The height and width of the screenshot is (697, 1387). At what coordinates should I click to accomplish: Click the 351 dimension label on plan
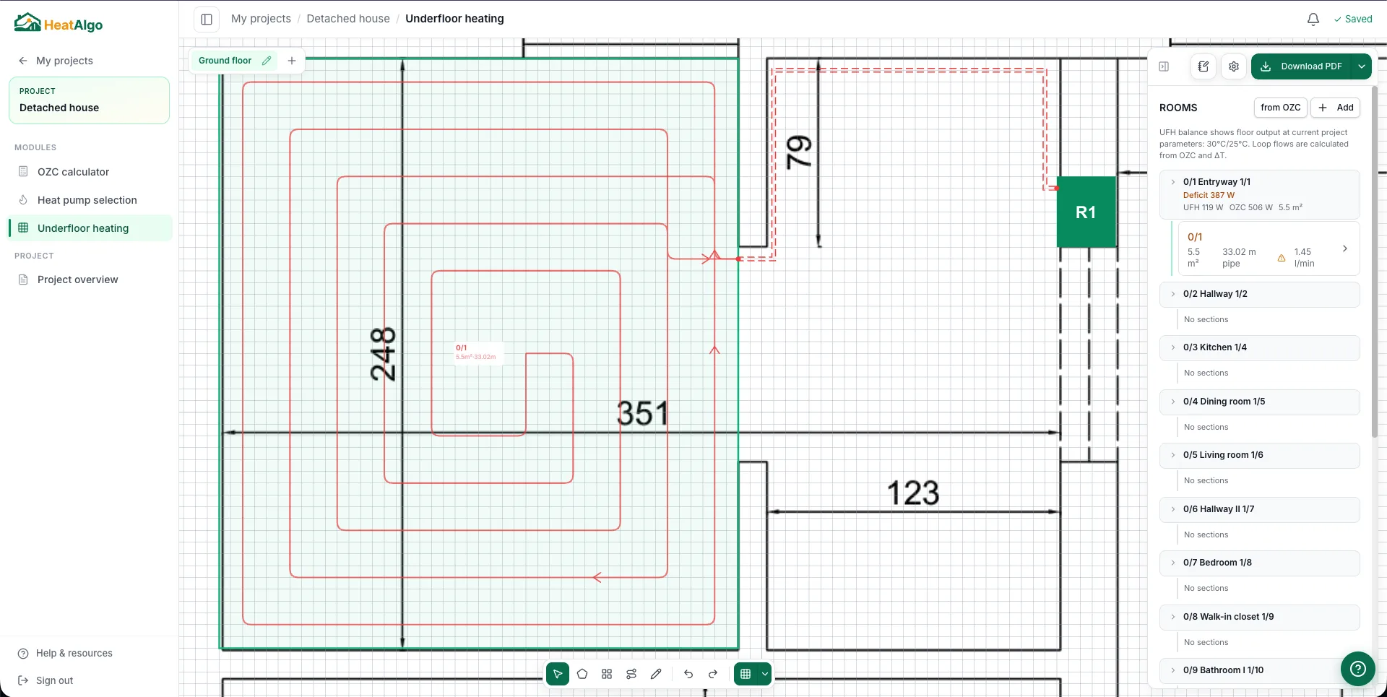642,414
